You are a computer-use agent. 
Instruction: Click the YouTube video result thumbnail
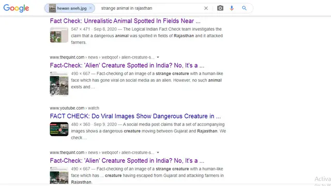point(59,129)
